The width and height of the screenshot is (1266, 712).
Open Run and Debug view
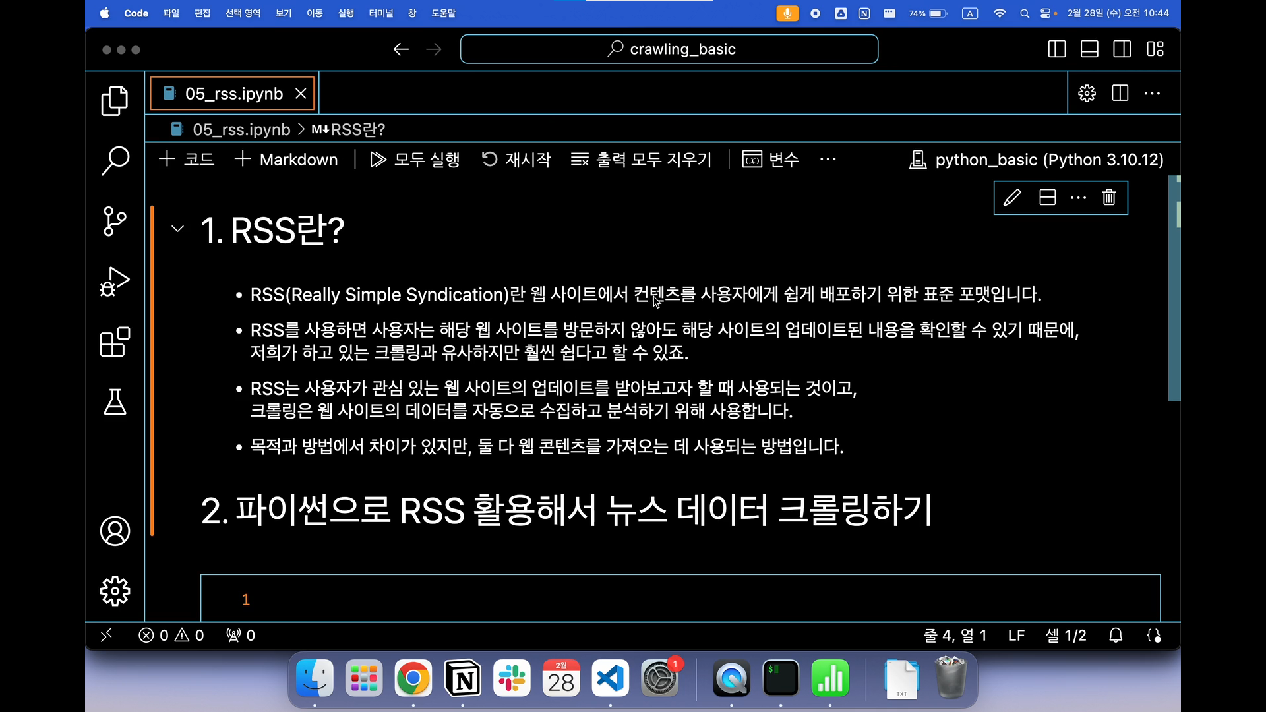115,282
